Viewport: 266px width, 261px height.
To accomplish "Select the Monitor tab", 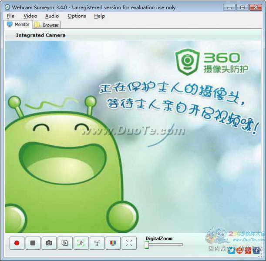I will [x=18, y=24].
